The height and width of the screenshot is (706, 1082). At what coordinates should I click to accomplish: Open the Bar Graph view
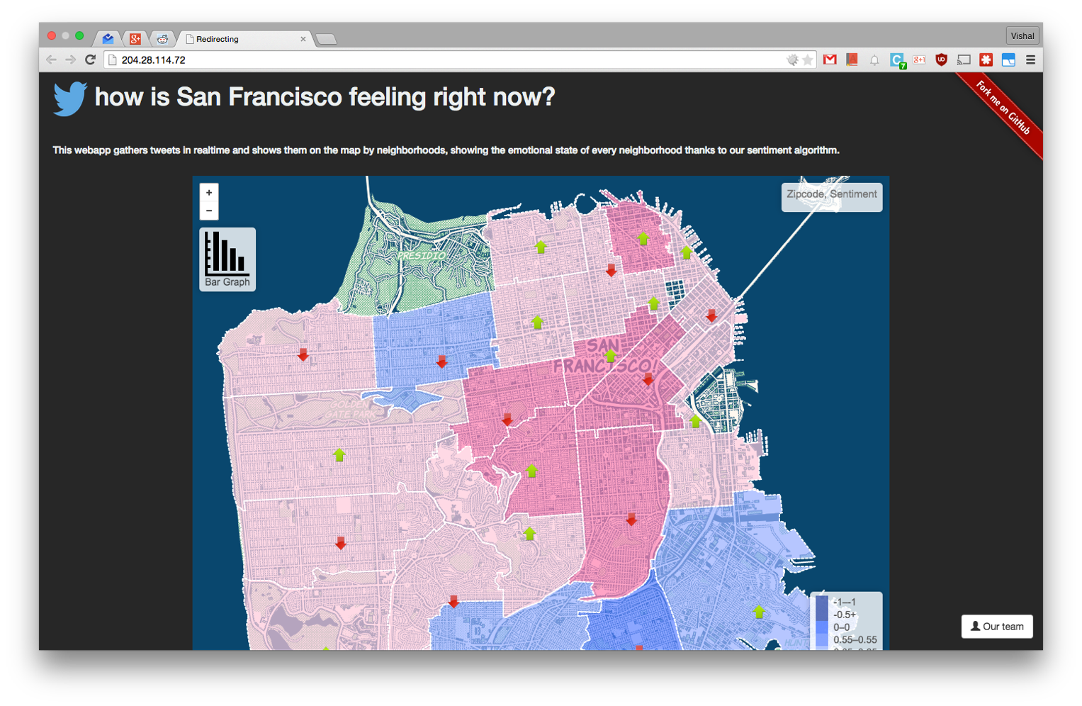coord(227,259)
